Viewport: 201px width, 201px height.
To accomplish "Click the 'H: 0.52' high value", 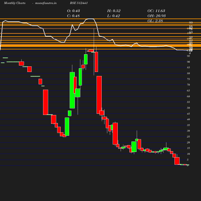I will [114, 11].
